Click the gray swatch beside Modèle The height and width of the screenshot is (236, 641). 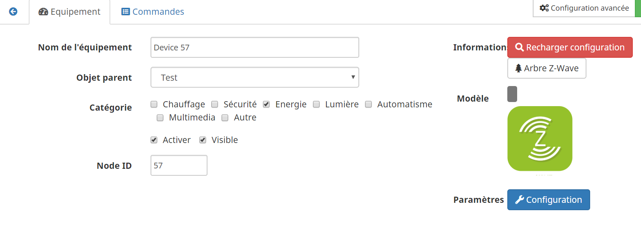pos(512,94)
